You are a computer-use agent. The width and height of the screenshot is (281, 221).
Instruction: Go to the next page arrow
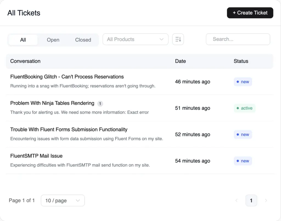coord(266,200)
